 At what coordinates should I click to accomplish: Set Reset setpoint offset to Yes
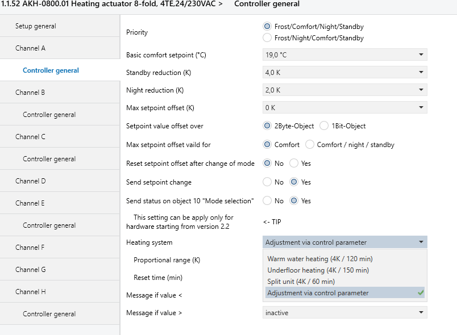point(294,164)
